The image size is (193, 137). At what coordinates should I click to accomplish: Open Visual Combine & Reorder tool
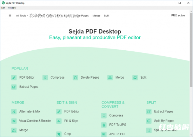(35, 121)
